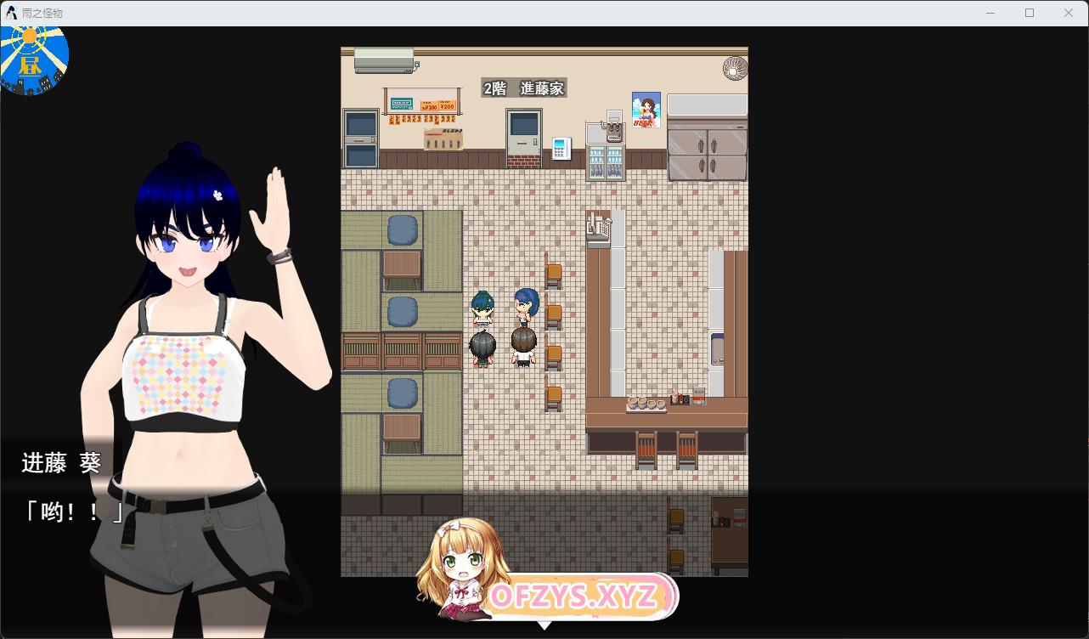The width and height of the screenshot is (1089, 639).
Task: Click the blue-haired girl map sprite
Action: 525,307
